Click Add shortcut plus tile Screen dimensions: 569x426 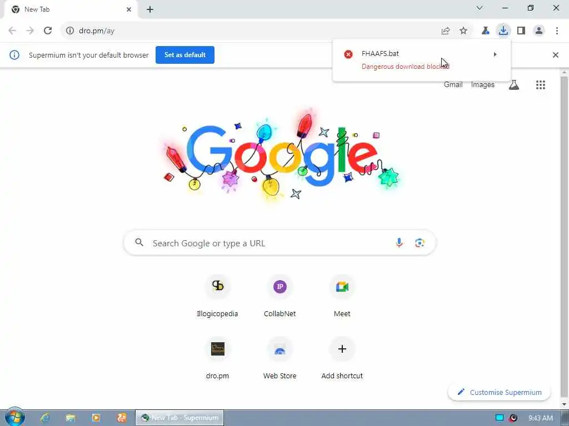(342, 358)
